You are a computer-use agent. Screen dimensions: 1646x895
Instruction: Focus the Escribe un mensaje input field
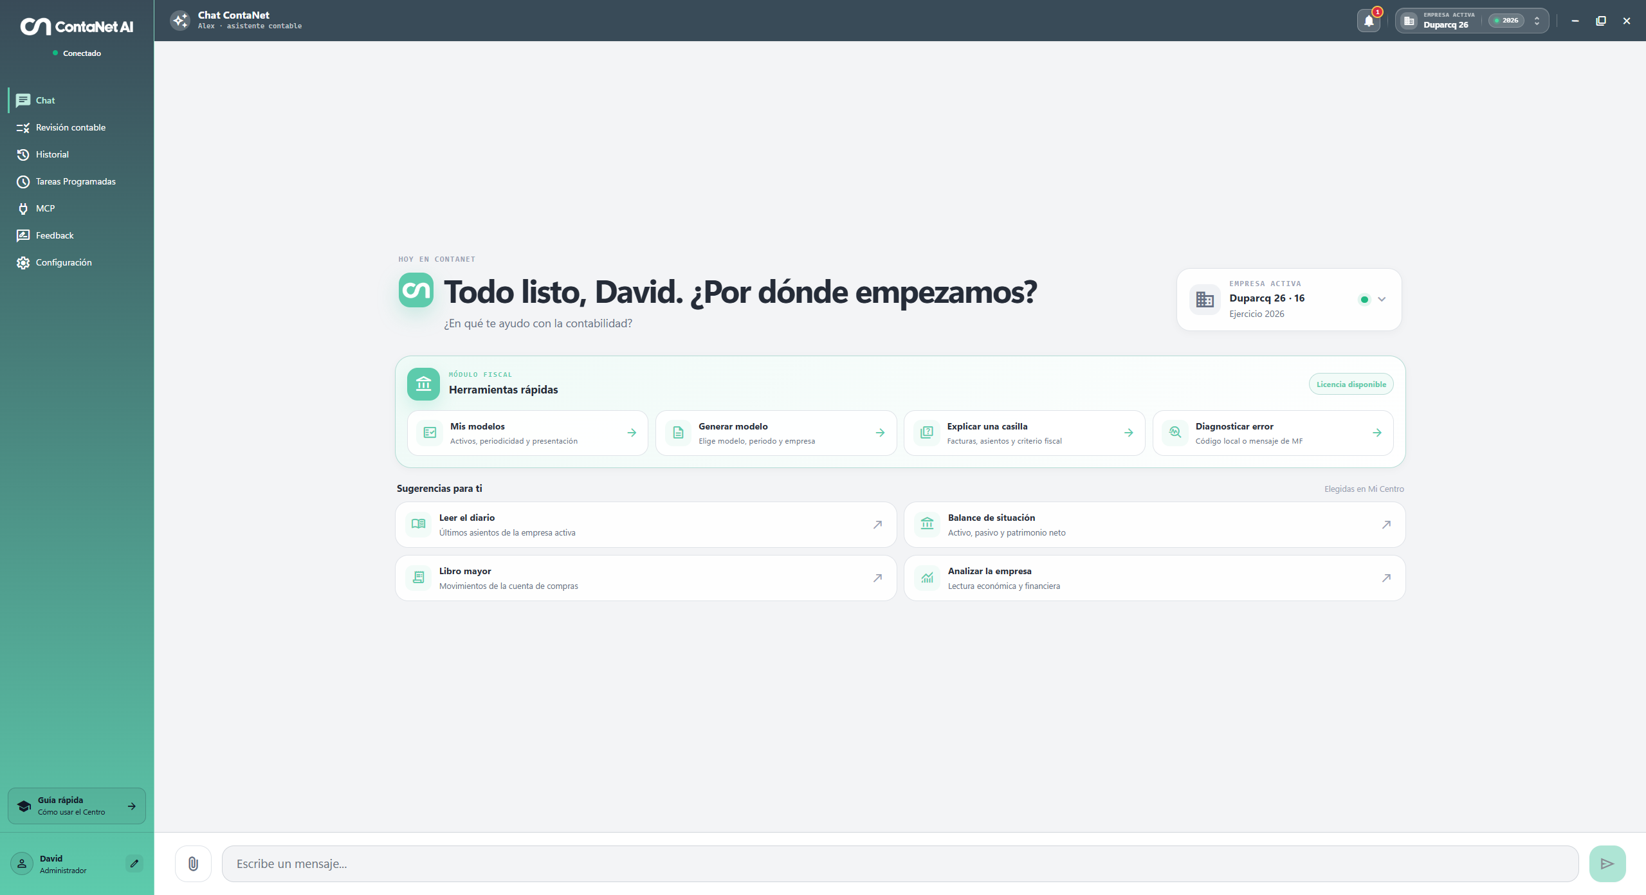tap(900, 863)
